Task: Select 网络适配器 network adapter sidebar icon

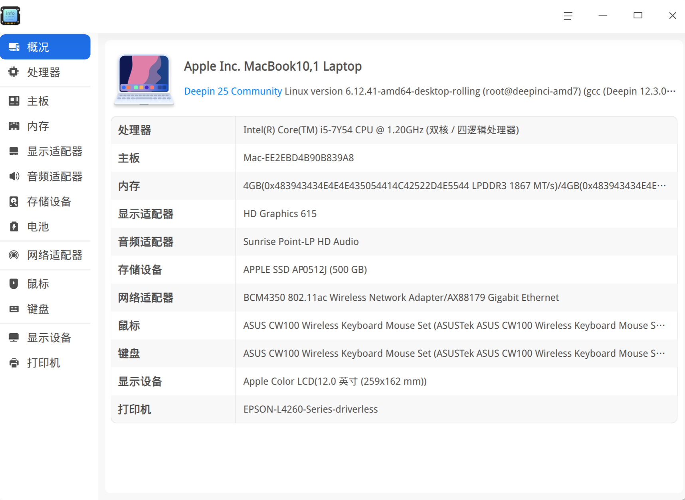Action: 14,255
